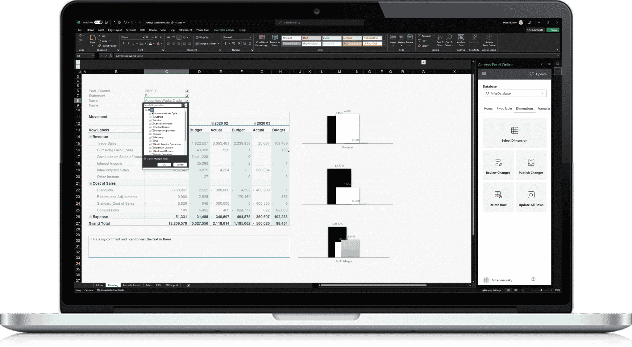Viewport: 632px width, 347px height.
Task: Switch to the Formula Report sheet
Action: (x=132, y=285)
